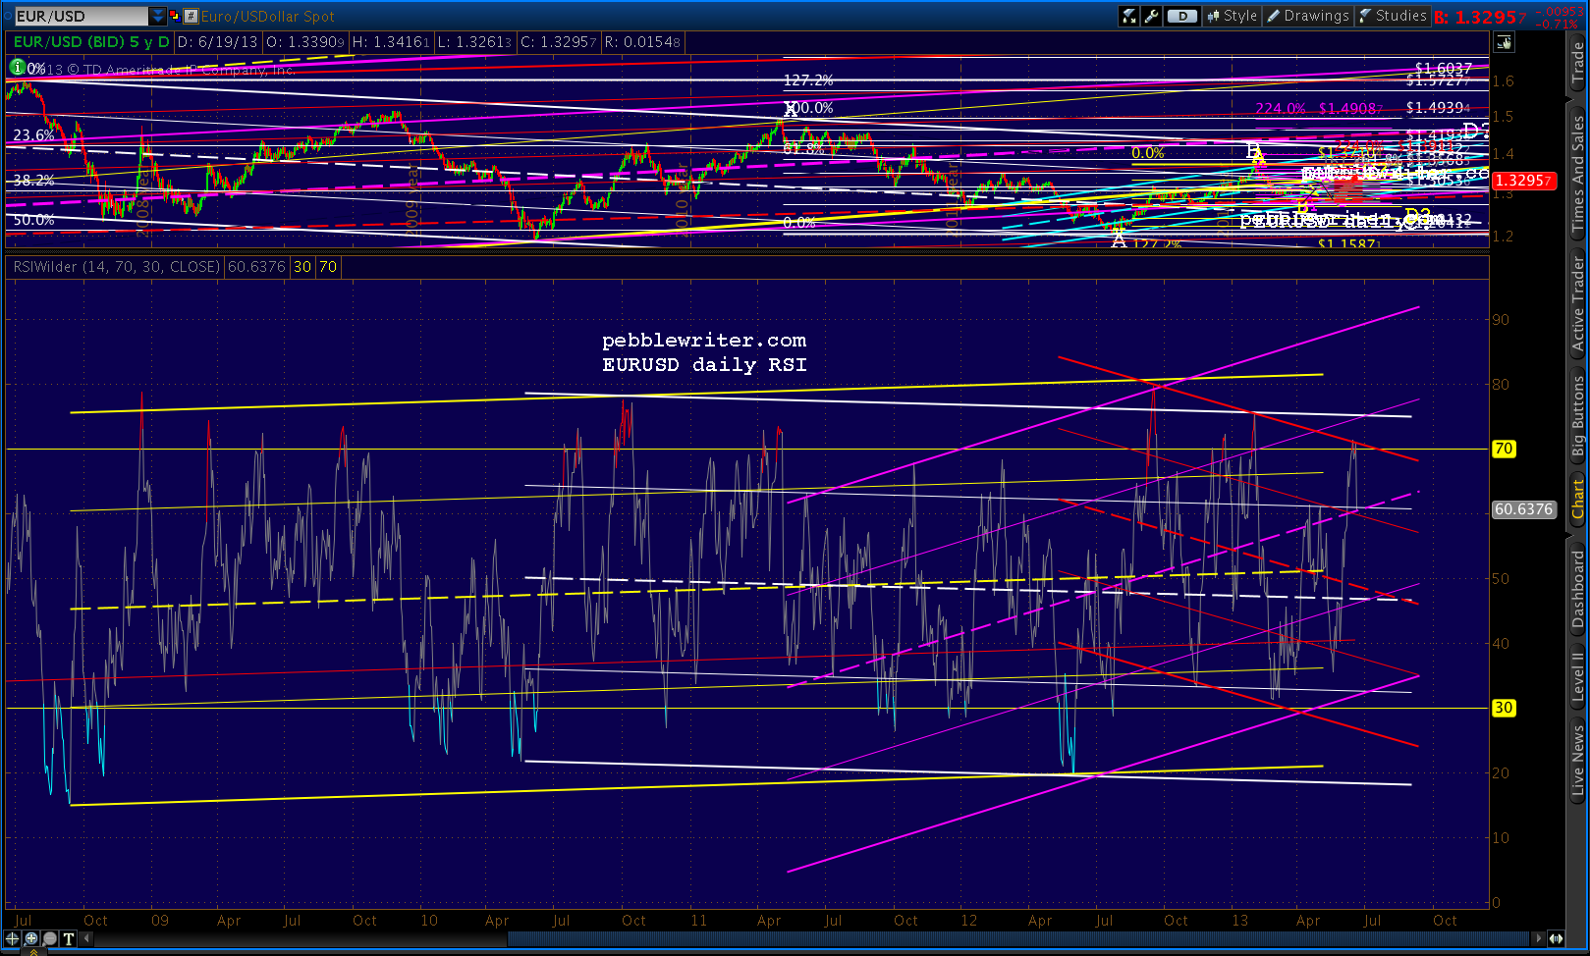Click the horizontal time scrollbar thumb
Screen dimensions: 1590x956
1019,938
